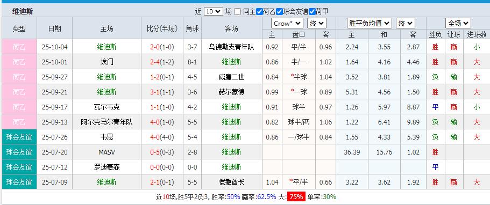
Task: Click the 2-1(0-1) score against 恺撒酋长
Action: 162,182
